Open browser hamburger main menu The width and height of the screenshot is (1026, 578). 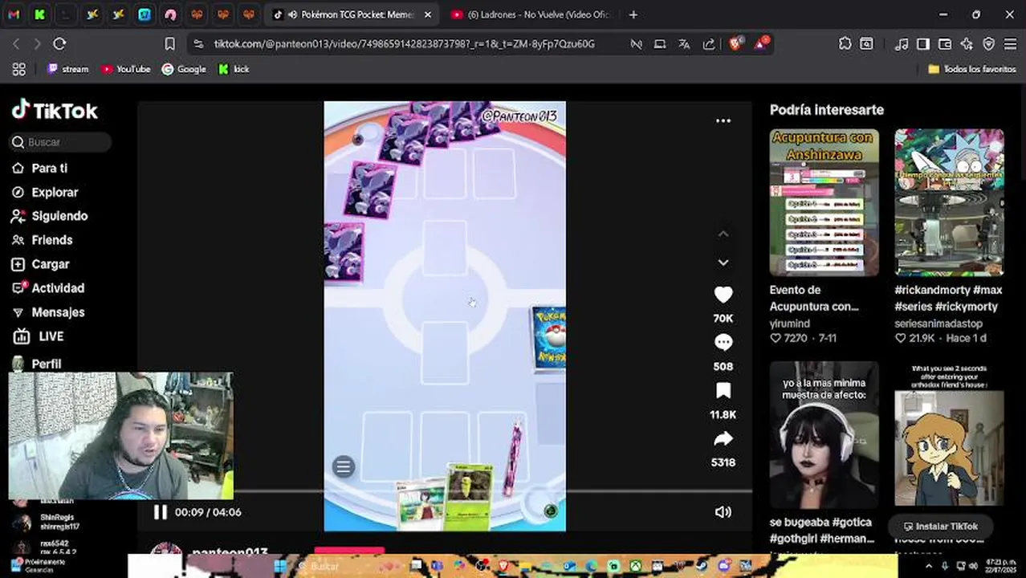point(1010,44)
